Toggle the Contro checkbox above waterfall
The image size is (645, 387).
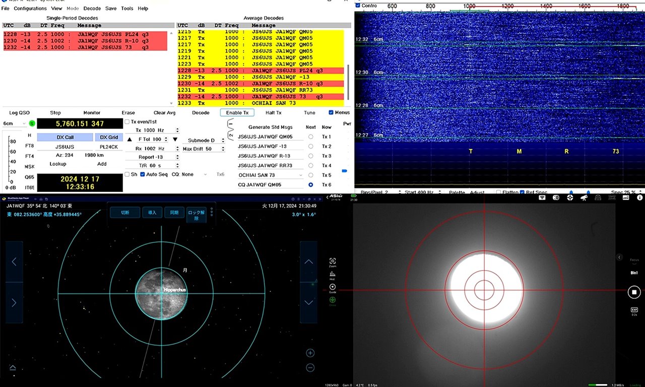[x=358, y=6]
